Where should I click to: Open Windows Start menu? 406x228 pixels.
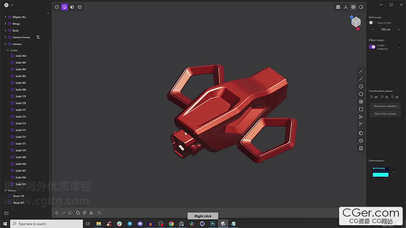point(5,223)
